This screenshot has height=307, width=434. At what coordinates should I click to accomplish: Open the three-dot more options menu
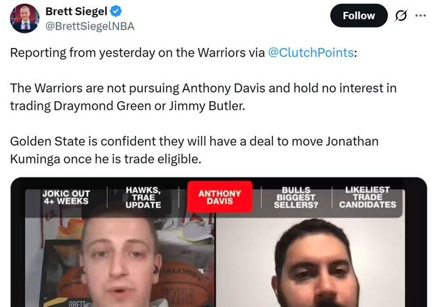(420, 16)
